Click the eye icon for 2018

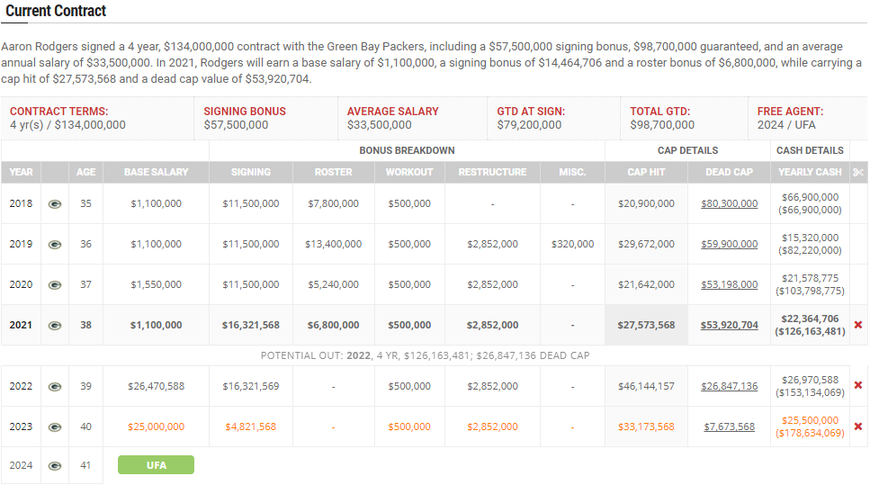55,204
